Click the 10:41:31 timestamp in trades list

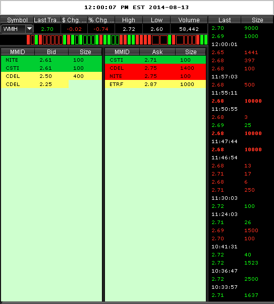tap(225, 247)
